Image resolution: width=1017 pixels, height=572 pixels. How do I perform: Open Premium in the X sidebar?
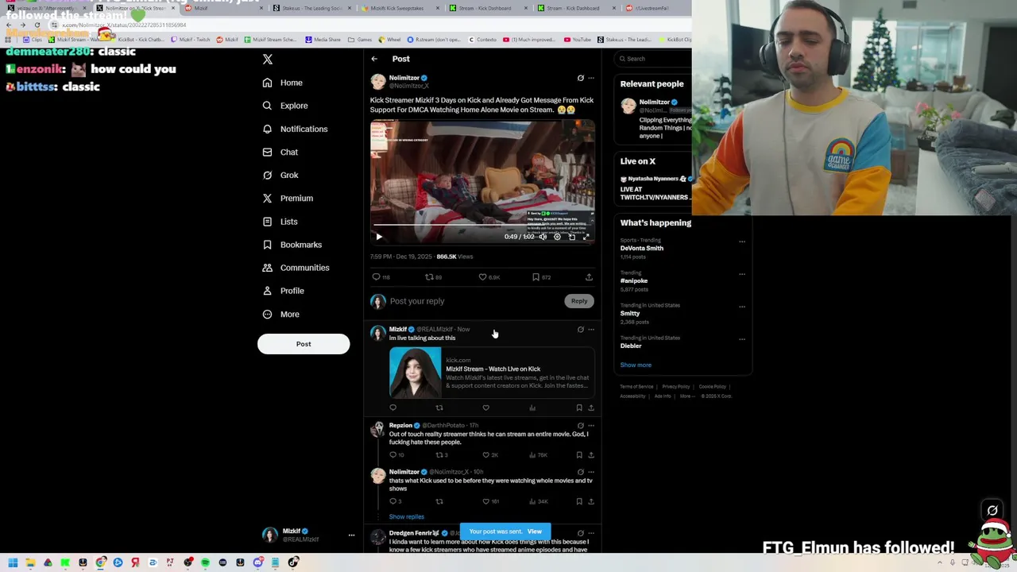coord(287,198)
